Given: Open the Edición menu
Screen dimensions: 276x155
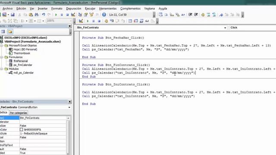Looking at the screenshot, I should click(21, 9).
